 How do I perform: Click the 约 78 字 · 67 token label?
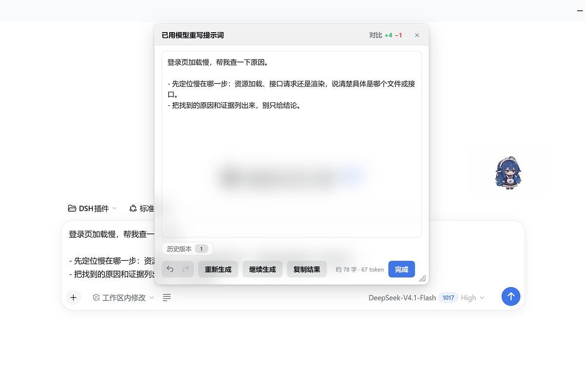(x=359, y=270)
